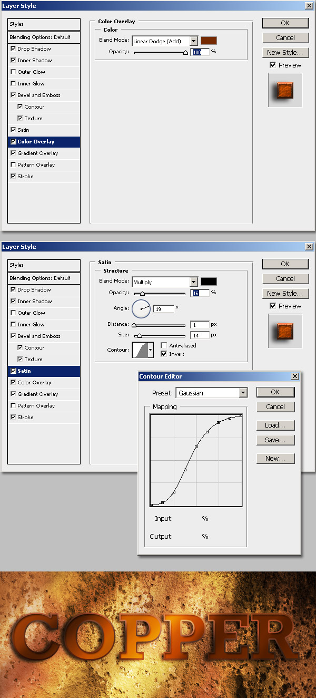Viewport: 316px width, 698px height.
Task: Toggle Satin checkbox in Color Overlay dialog
Action: (13, 130)
